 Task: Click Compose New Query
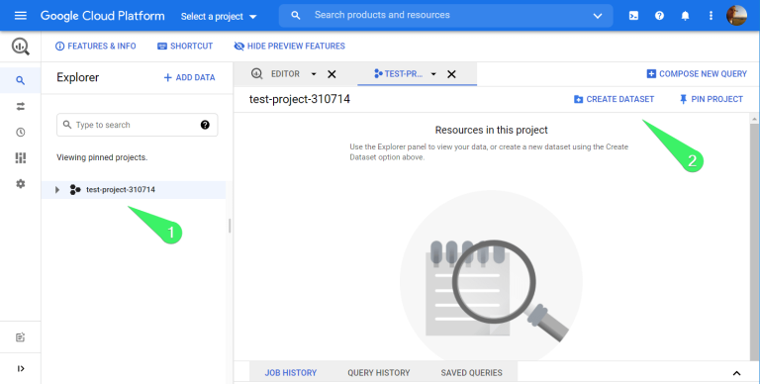697,73
